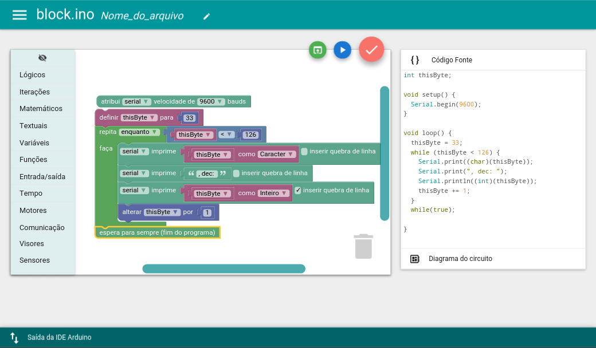The width and height of the screenshot is (596, 348).
Task: Open the hamburger navigation menu
Action: tap(19, 15)
